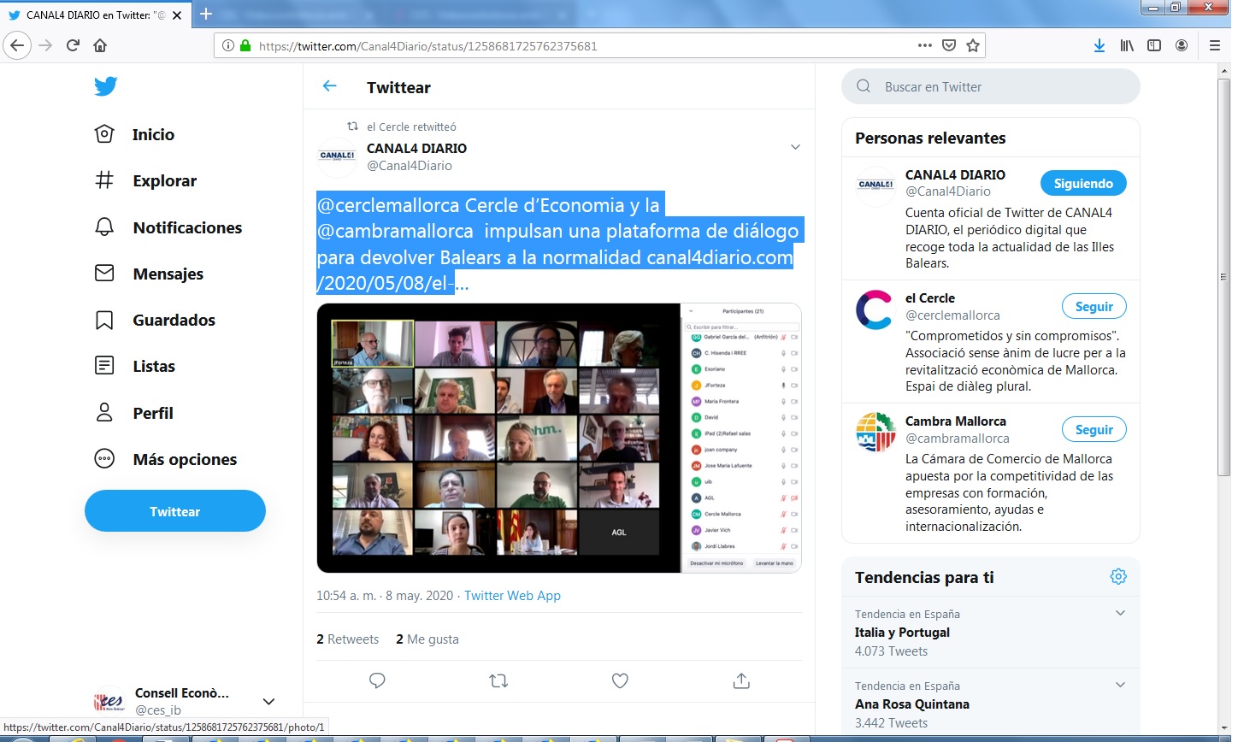Save page to Pocket icon
The width and height of the screenshot is (1238, 742).
949,45
